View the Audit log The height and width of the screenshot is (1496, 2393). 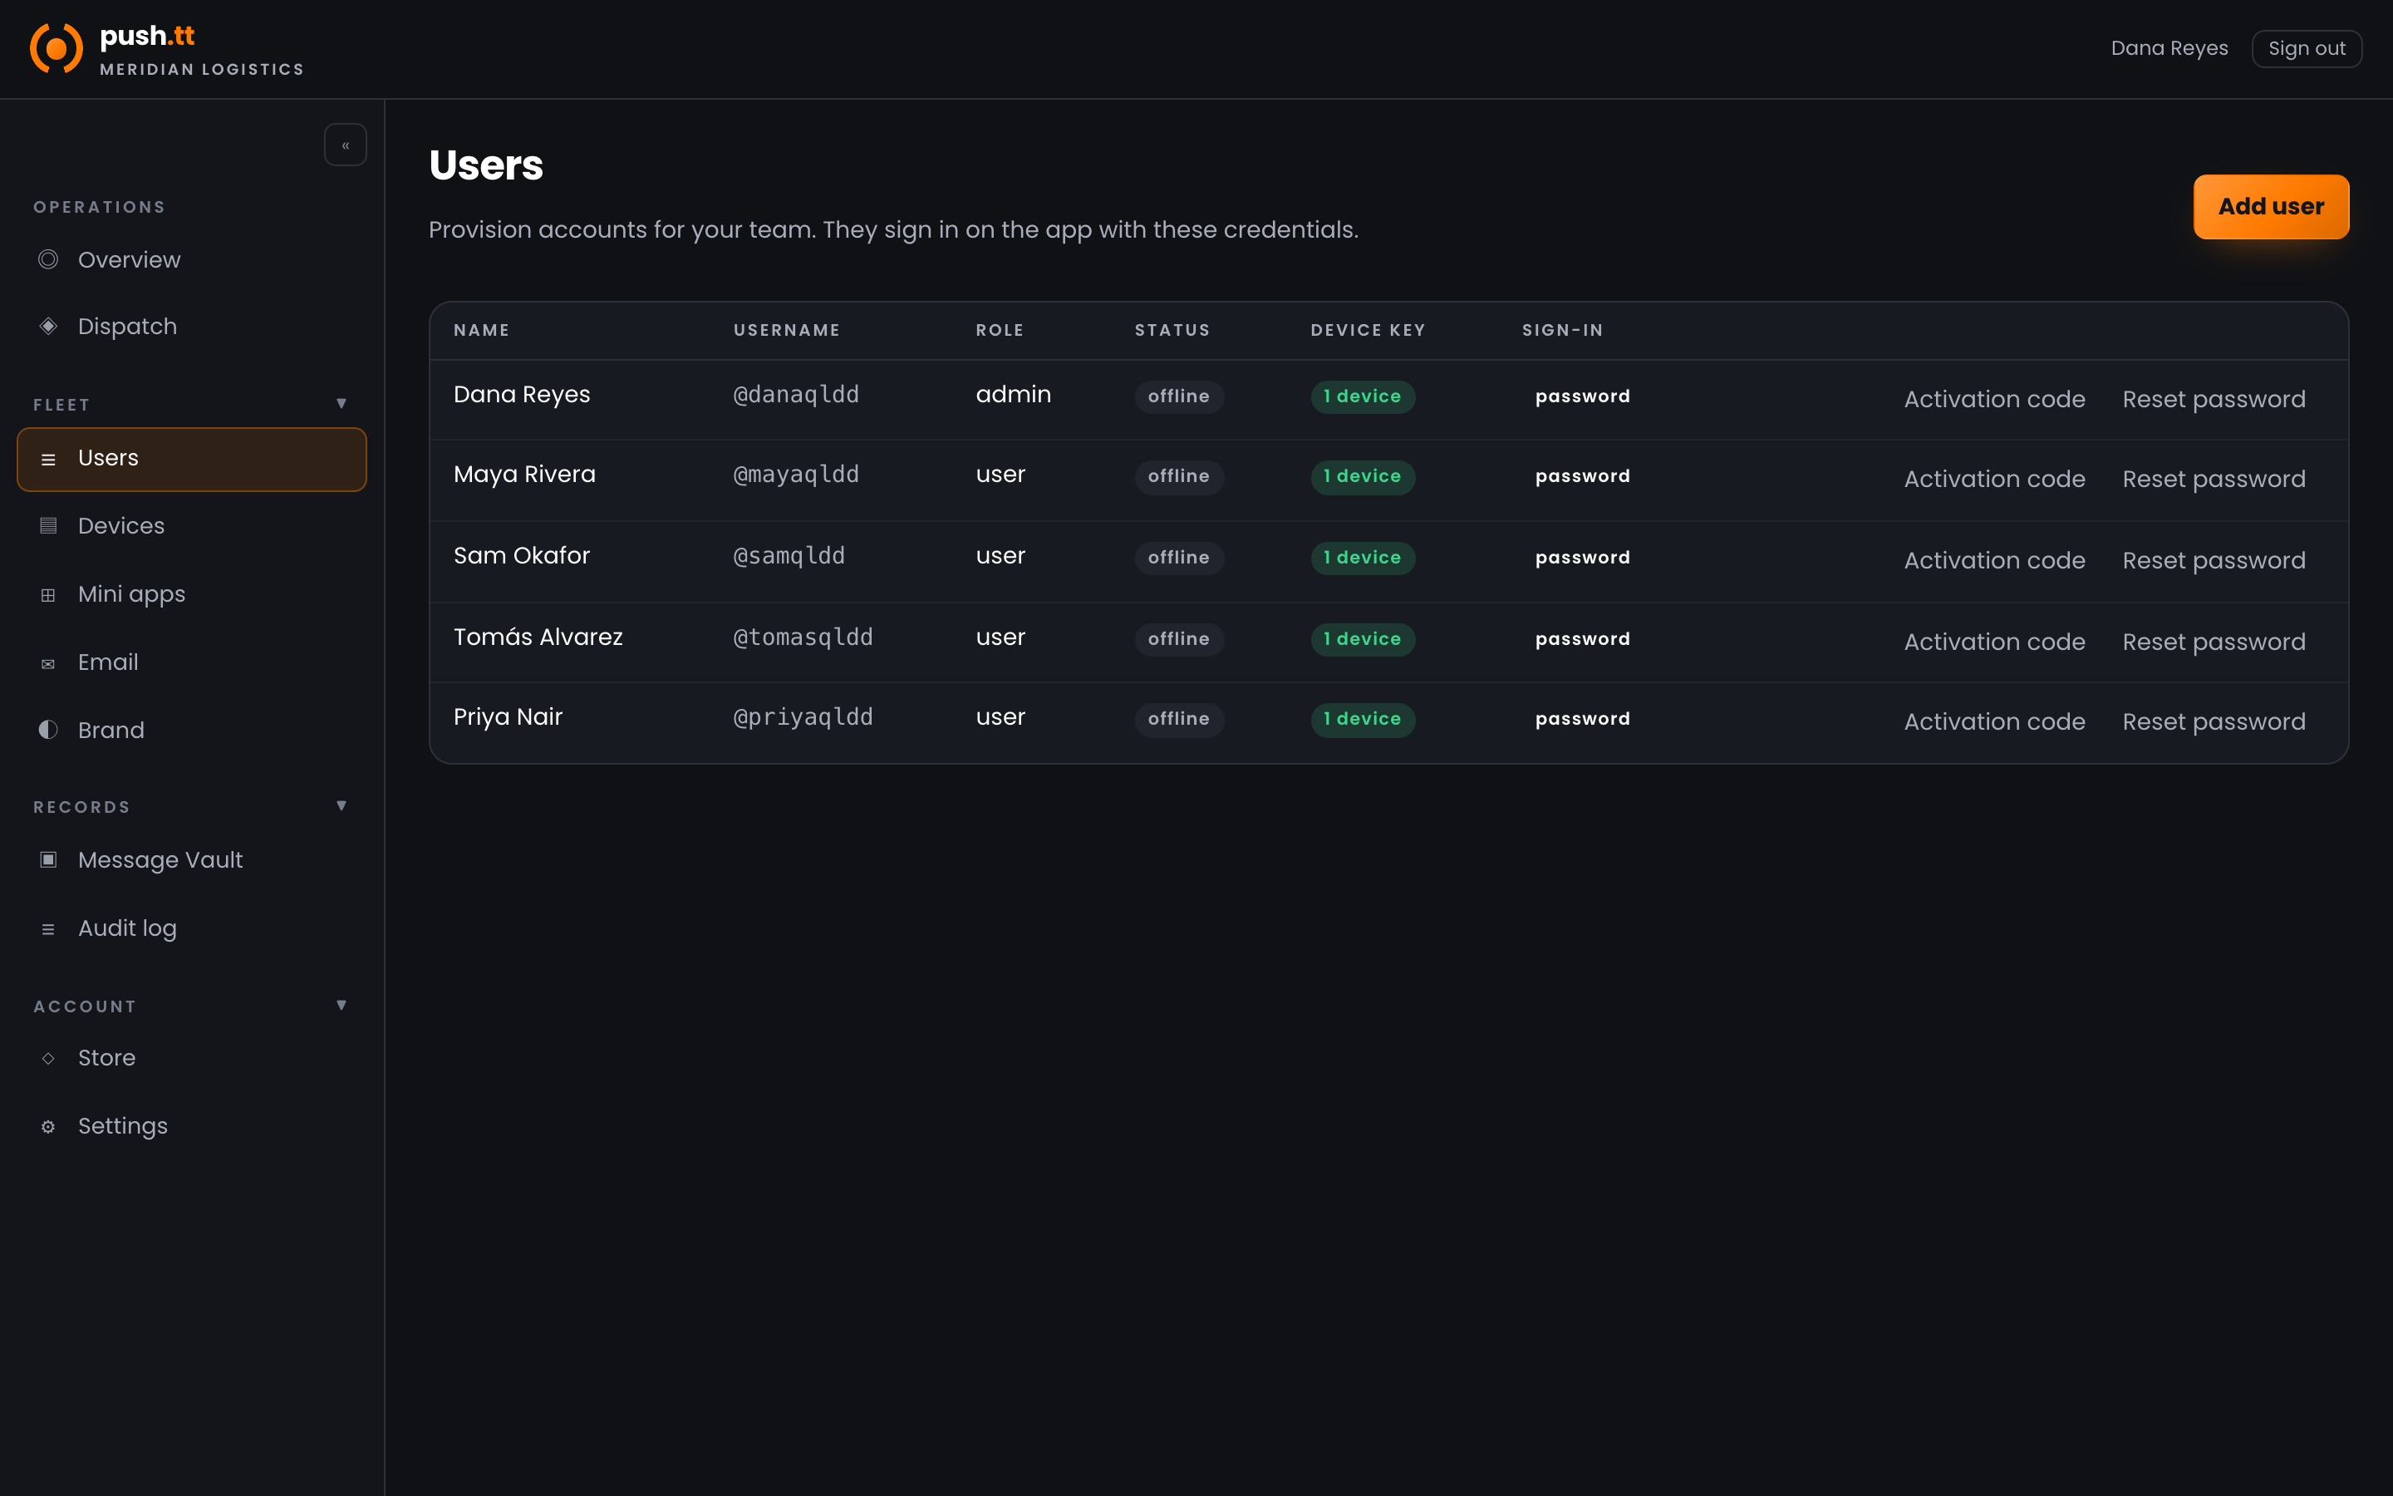pos(192,928)
